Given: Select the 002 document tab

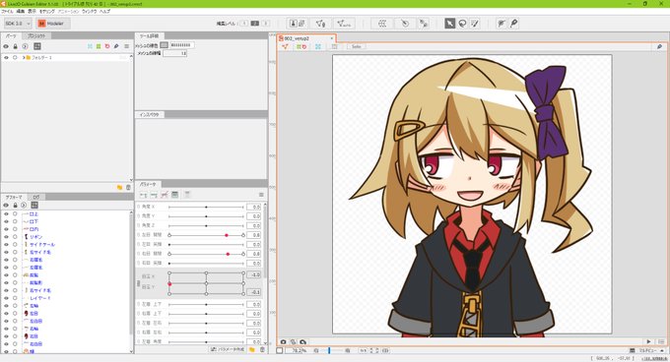Looking at the screenshot, I should (x=306, y=38).
